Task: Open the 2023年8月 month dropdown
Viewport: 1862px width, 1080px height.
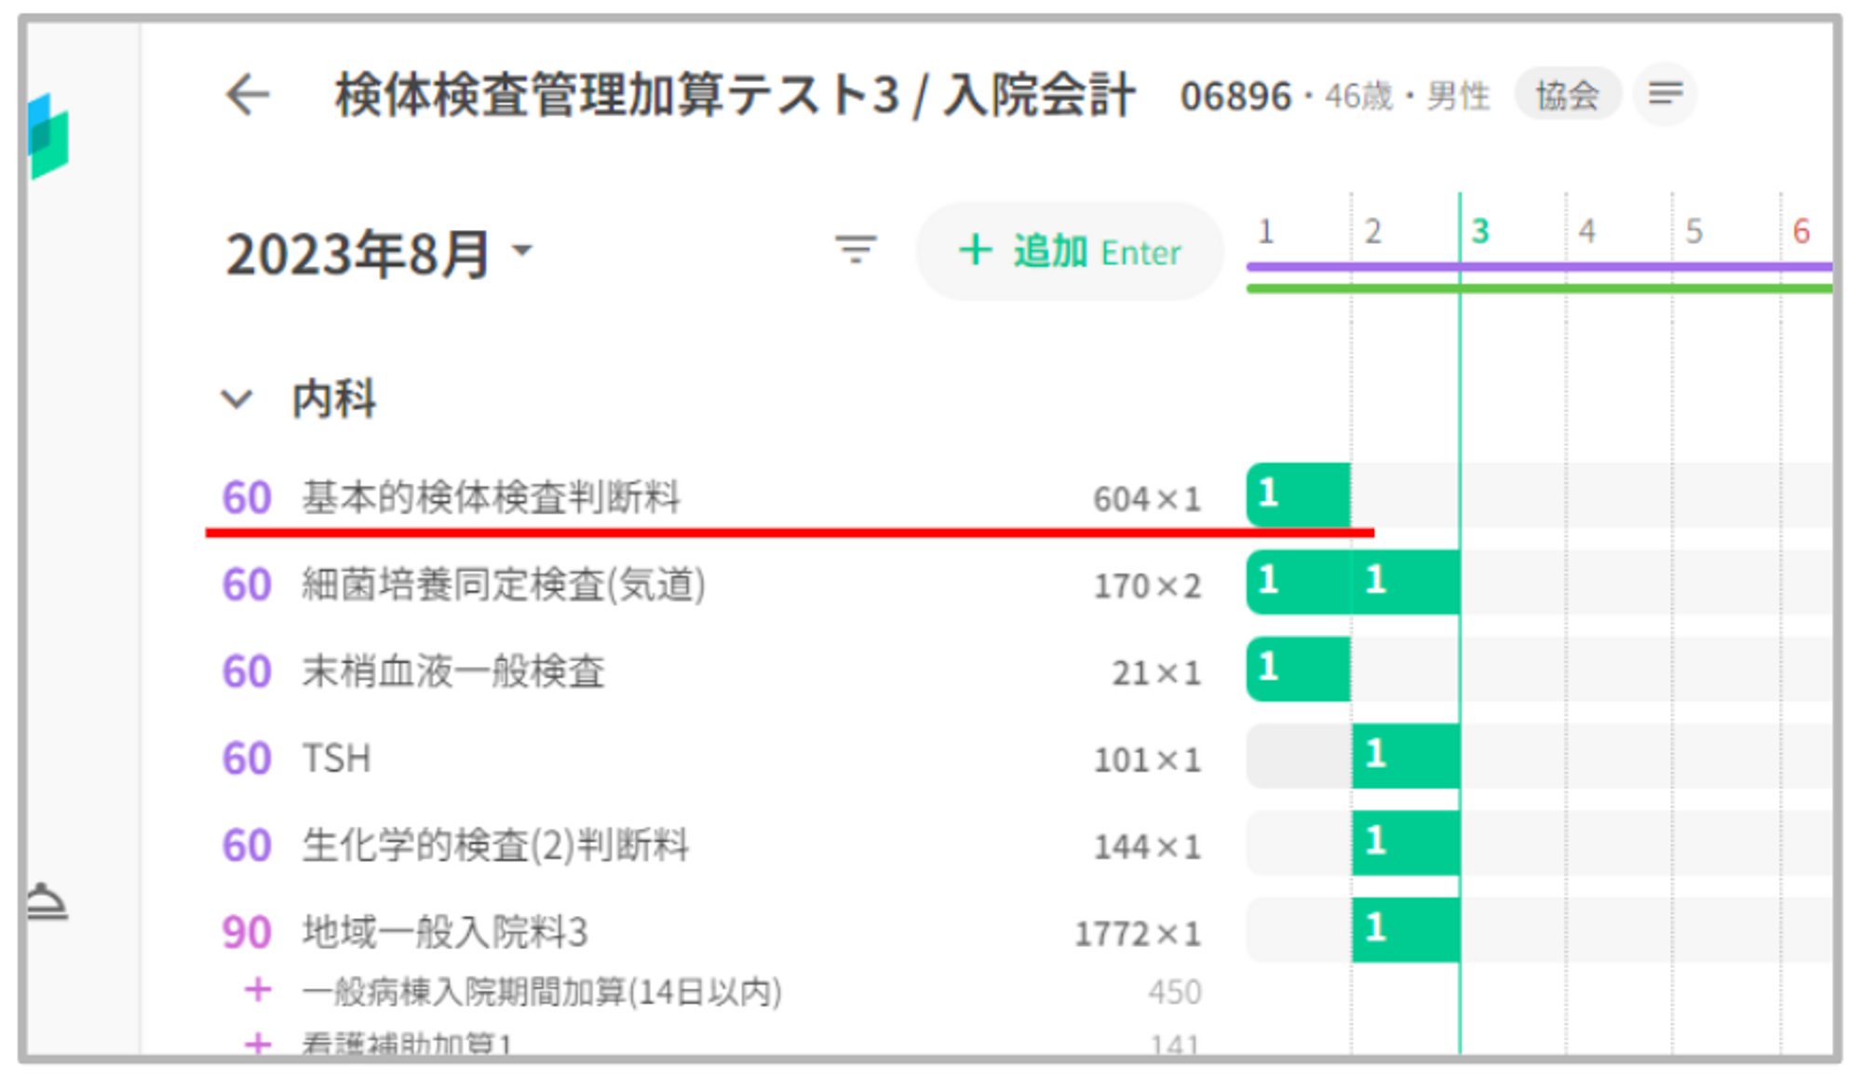Action: tap(377, 254)
